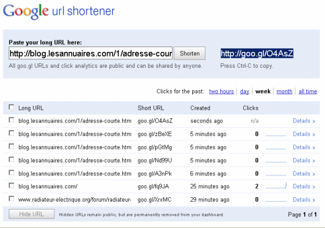325x228 pixels.
Task: Check the box for goo.gl/pGtMg row
Action: click(12, 147)
